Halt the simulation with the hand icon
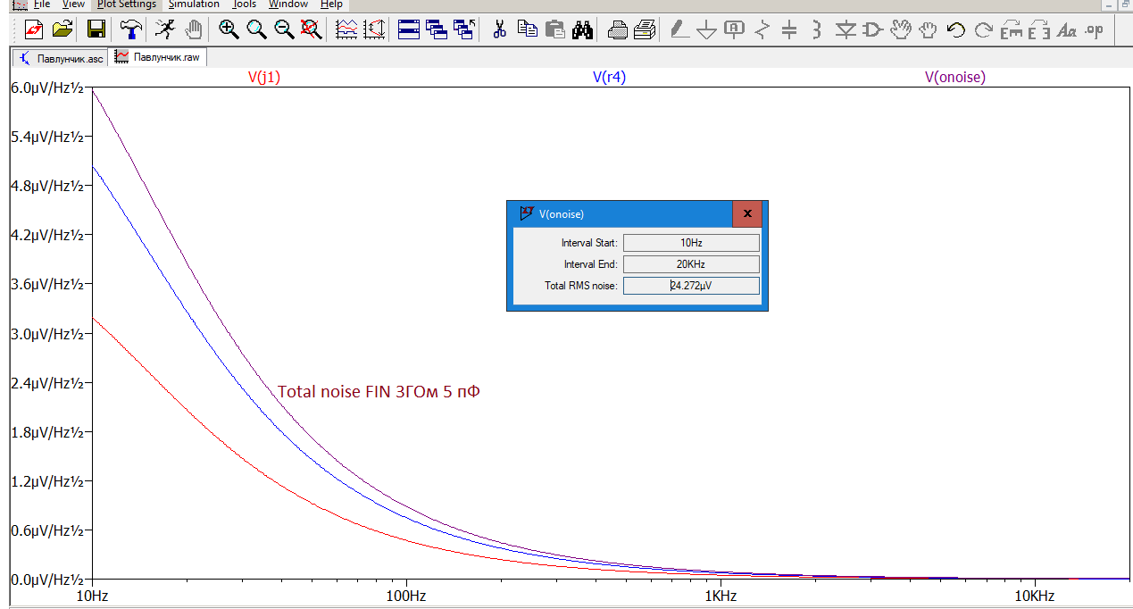 (193, 29)
